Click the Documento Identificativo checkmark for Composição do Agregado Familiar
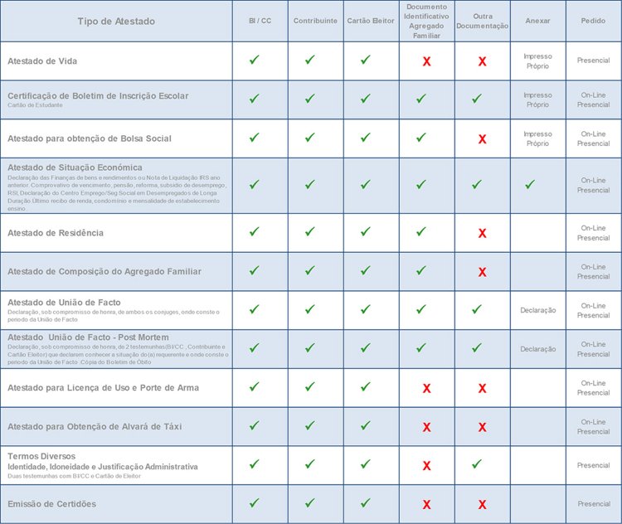The height and width of the screenshot is (524, 622). pyautogui.click(x=420, y=270)
